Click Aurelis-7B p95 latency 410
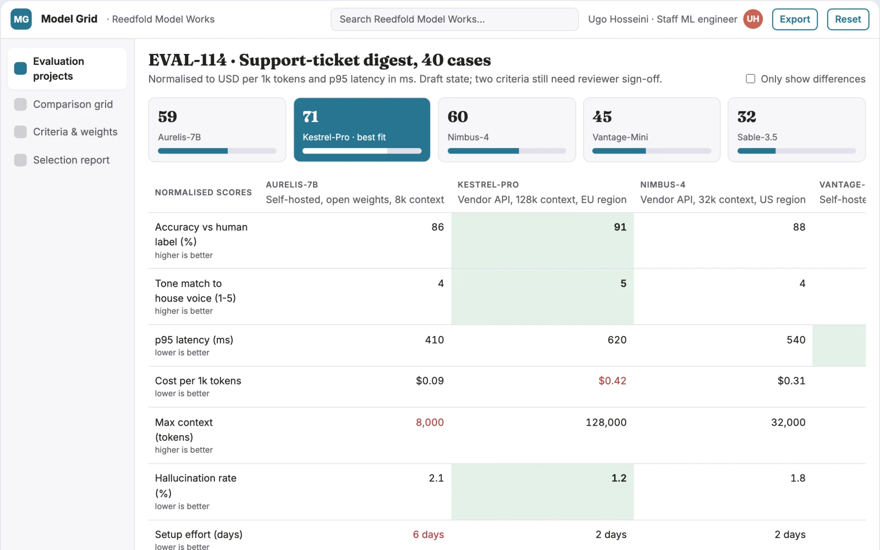Viewport: 880px width, 550px height. tap(435, 340)
